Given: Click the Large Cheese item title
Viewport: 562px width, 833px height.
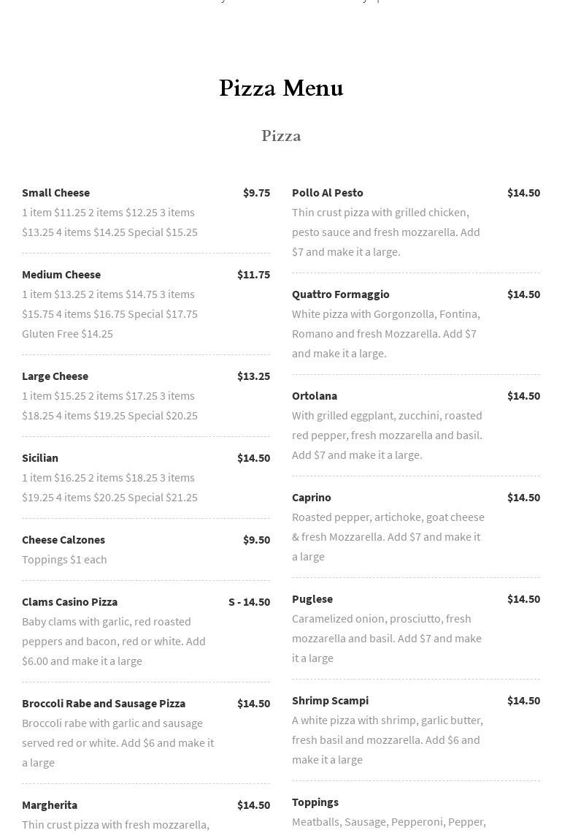Looking at the screenshot, I should pyautogui.click(x=55, y=376).
